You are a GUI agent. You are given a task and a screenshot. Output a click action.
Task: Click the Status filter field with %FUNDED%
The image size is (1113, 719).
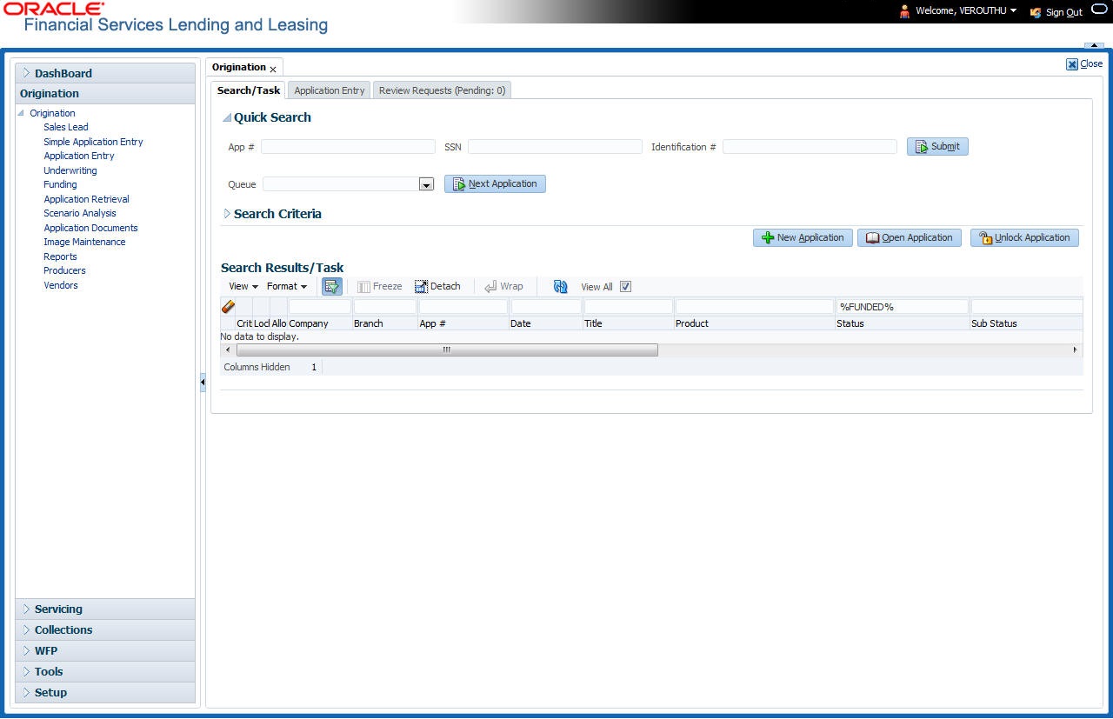[x=902, y=307]
